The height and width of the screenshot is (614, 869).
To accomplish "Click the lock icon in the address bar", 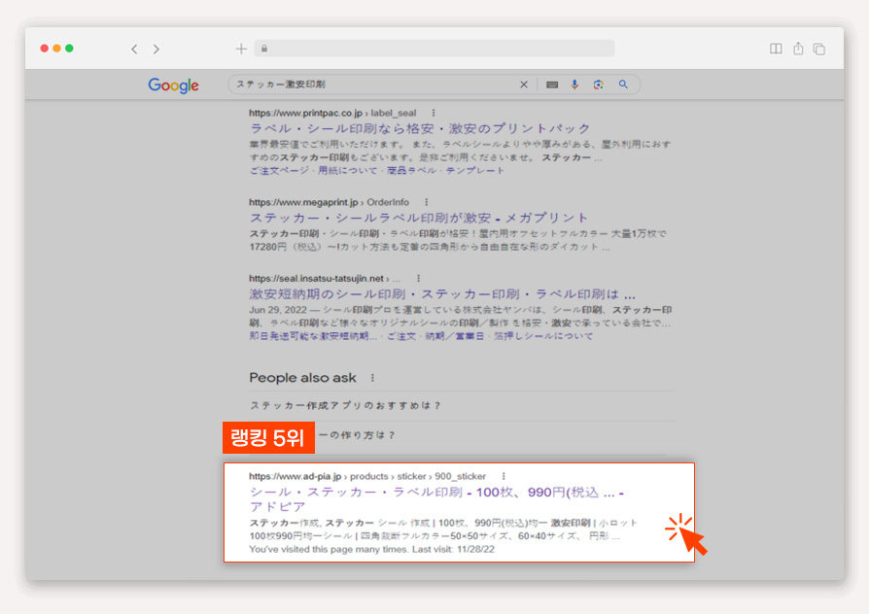I will tap(264, 49).
